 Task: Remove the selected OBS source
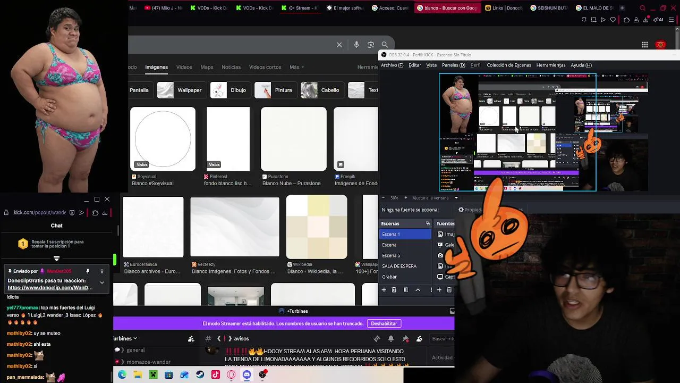(449, 290)
